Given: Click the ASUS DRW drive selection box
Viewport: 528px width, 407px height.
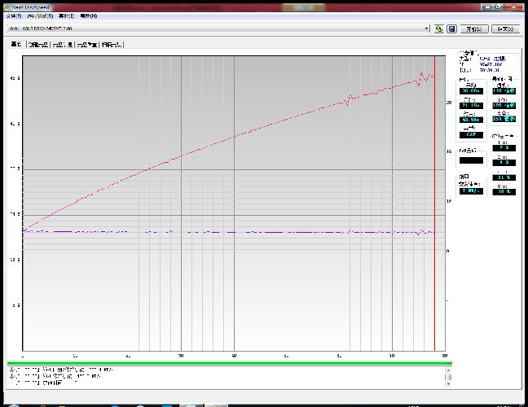Looking at the screenshot, I should 215,28.
